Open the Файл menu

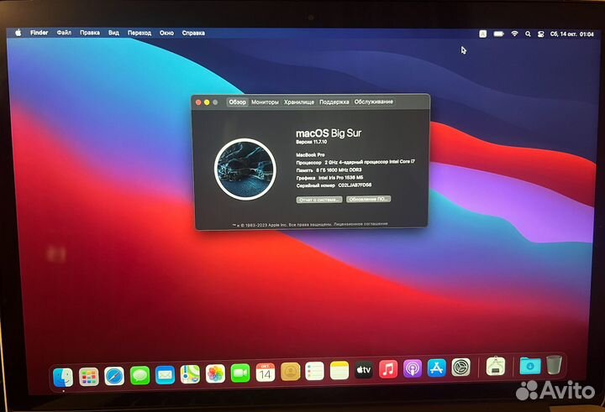(x=64, y=33)
